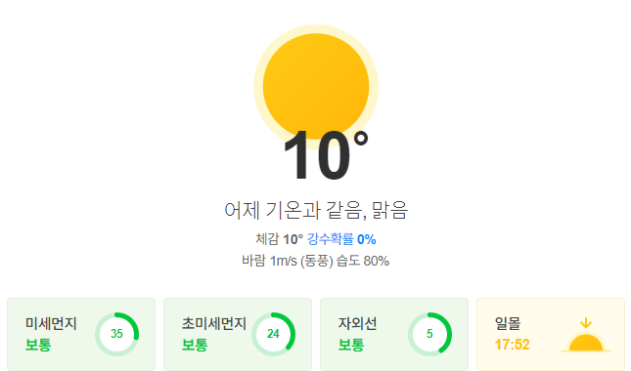Click the 17:52 sunset time
Screen dimensions: 631x371
pyautogui.click(x=513, y=345)
